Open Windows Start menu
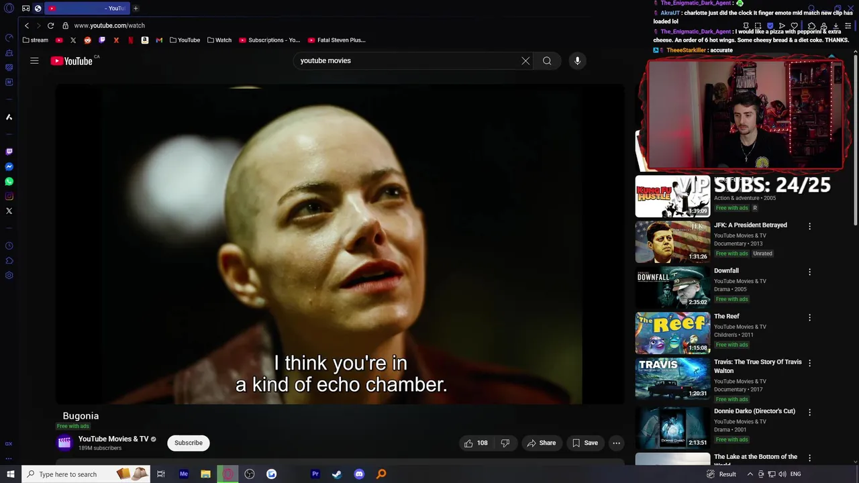Viewport: 859px width, 483px height. (10, 474)
